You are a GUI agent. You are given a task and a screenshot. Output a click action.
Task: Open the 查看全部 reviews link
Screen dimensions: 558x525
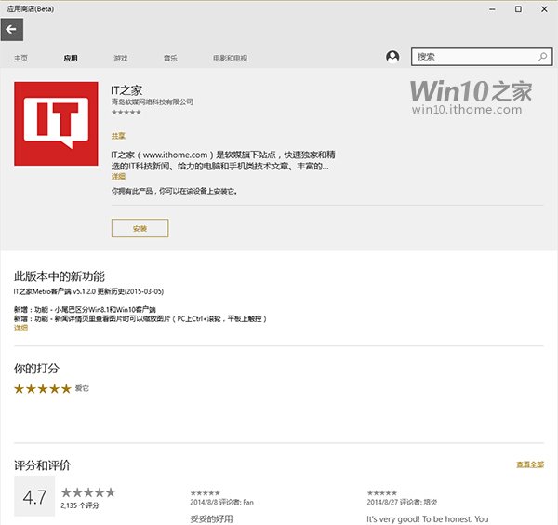click(x=530, y=464)
